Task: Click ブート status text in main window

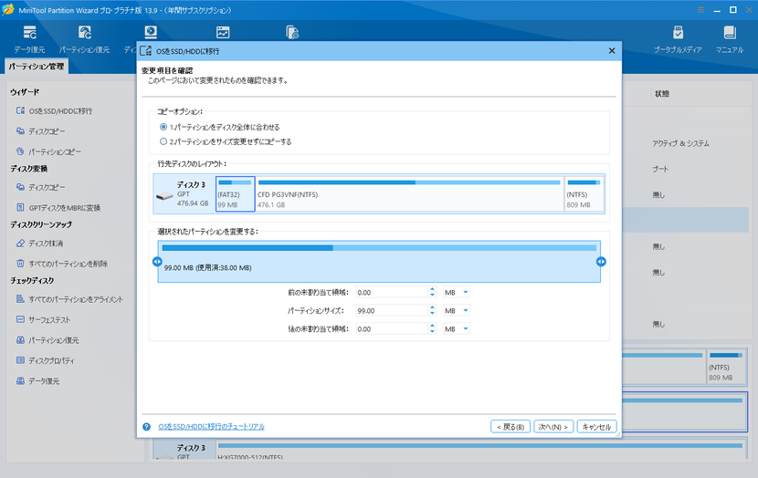Action: coord(660,169)
